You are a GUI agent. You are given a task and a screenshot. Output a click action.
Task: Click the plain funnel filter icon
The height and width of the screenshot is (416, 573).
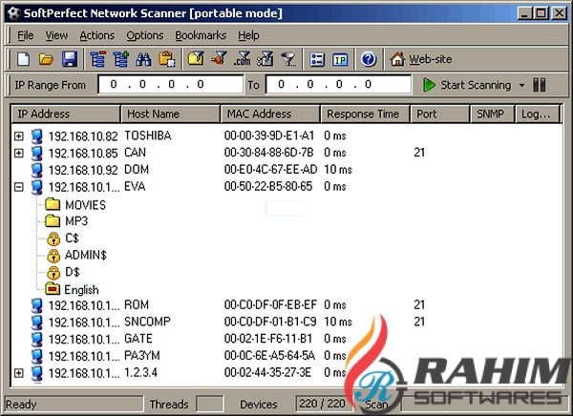288,59
